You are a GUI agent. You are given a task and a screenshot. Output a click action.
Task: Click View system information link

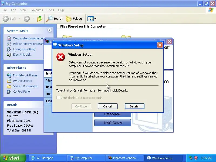pyautogui.click(x=29, y=38)
